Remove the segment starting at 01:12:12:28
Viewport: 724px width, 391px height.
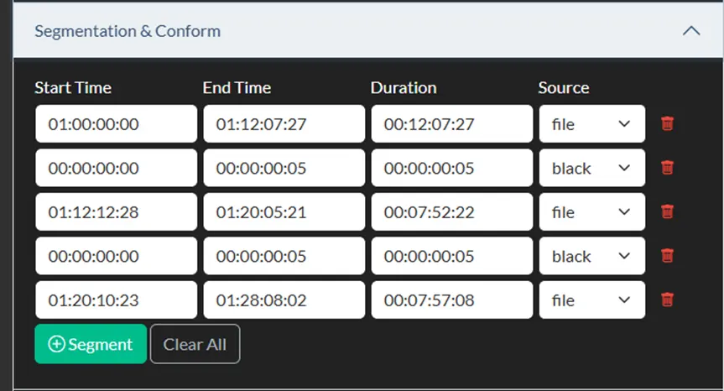668,211
